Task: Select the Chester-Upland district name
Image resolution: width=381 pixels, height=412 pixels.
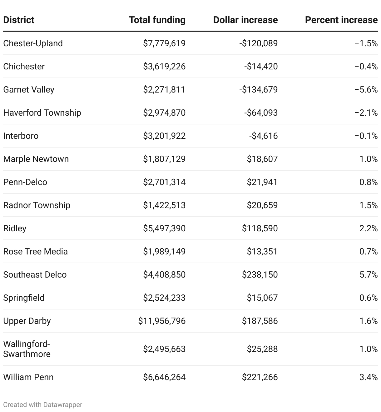Action: 33,43
